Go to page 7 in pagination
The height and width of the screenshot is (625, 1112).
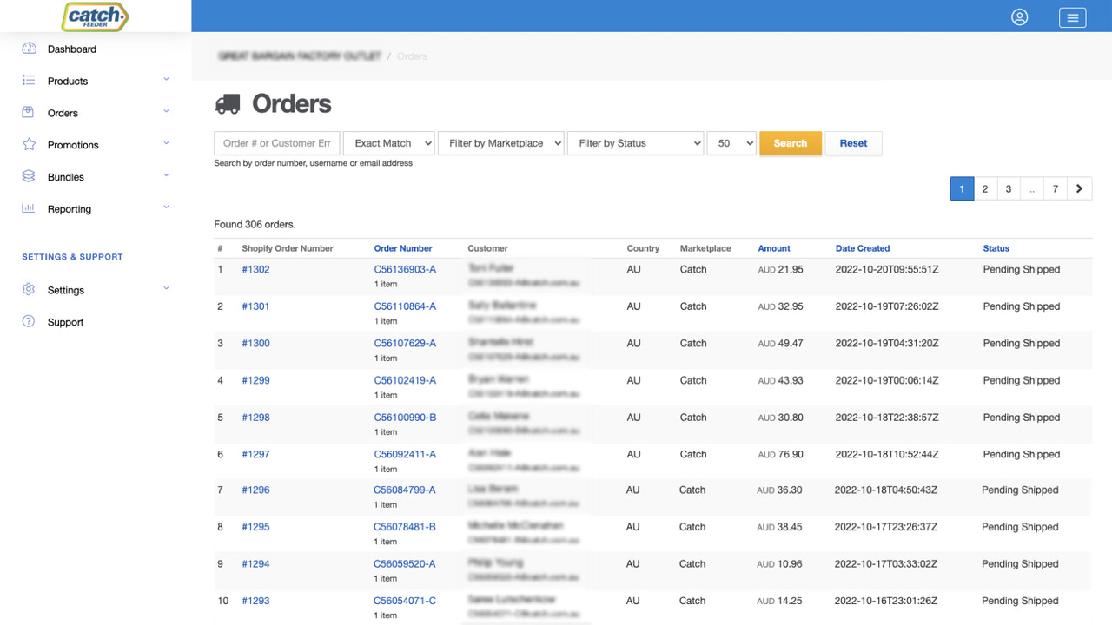point(1055,188)
